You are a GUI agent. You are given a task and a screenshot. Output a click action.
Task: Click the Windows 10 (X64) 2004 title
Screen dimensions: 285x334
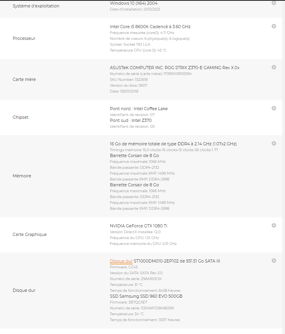[134, 3]
